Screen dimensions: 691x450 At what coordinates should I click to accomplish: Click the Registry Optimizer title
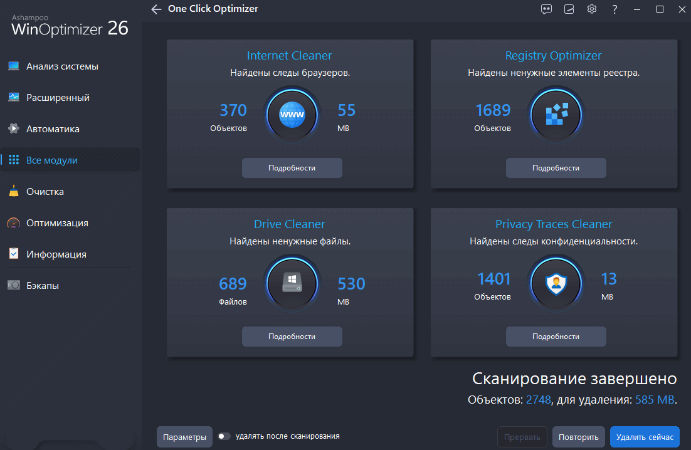554,56
